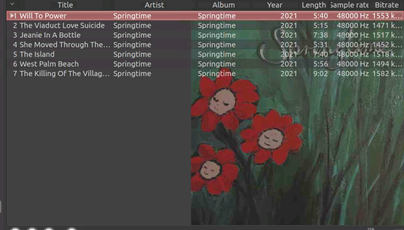Select the track The Viaduct Love Suicide
Image resolution: width=404 pixels, height=230 pixels.
point(62,25)
